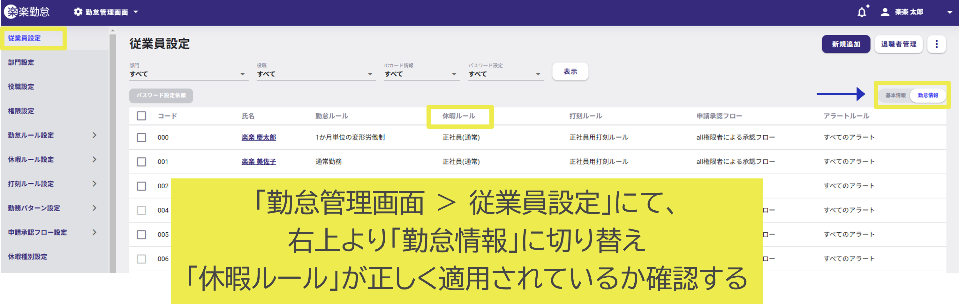Click all権限者による承認フロー in row 000
Viewport: 959px width, 308px height.
pyautogui.click(x=736, y=137)
